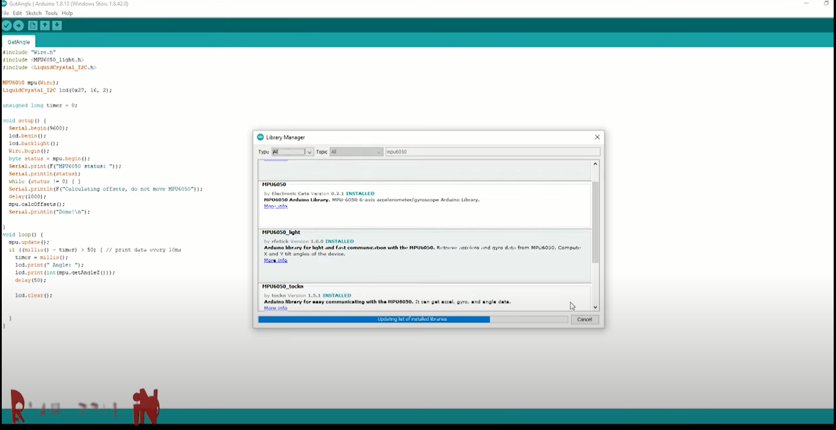Click the code line '#include <MPU6050_light.h>'

tap(43, 60)
